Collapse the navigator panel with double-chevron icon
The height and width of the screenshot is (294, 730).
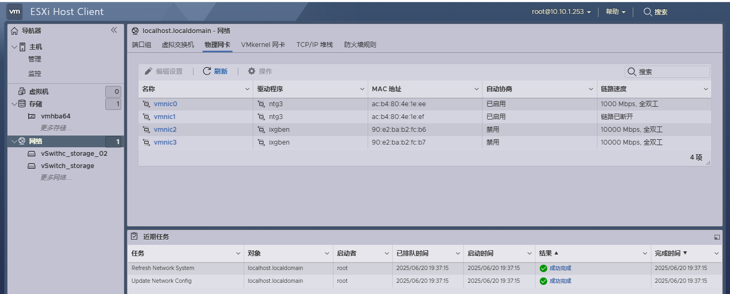114,30
